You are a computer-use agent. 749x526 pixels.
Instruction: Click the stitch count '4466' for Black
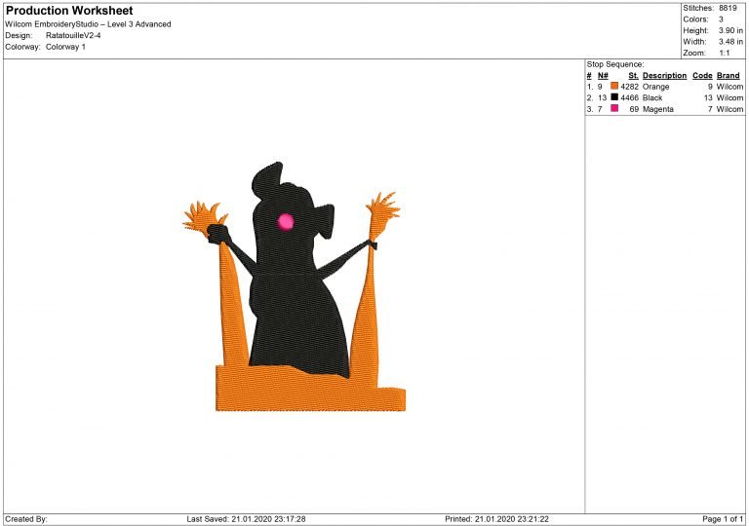coord(630,97)
